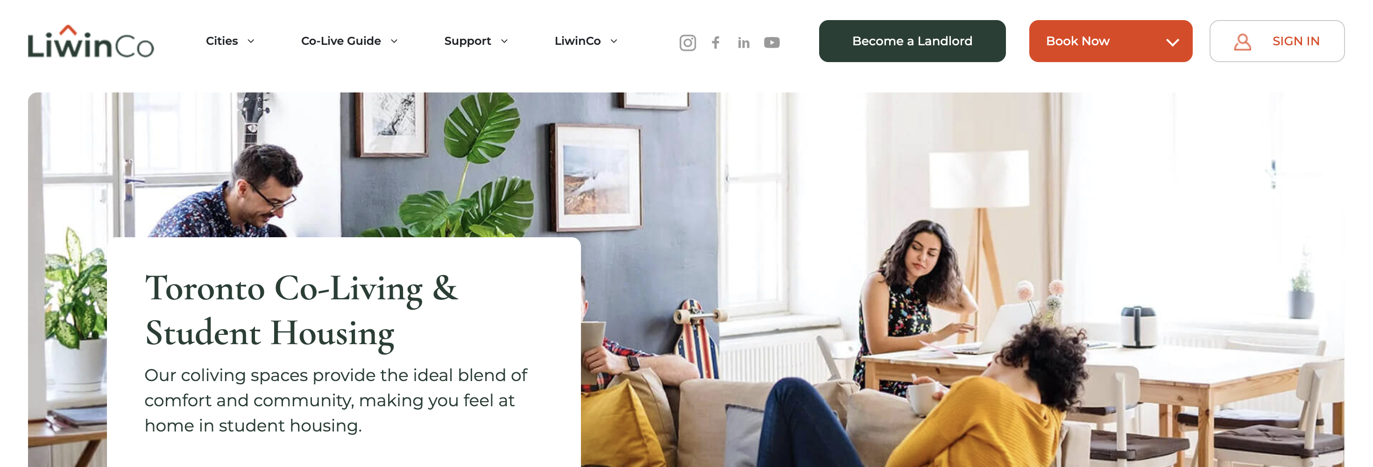Select the Support menu label
This screenshot has height=467, width=1373.
467,41
